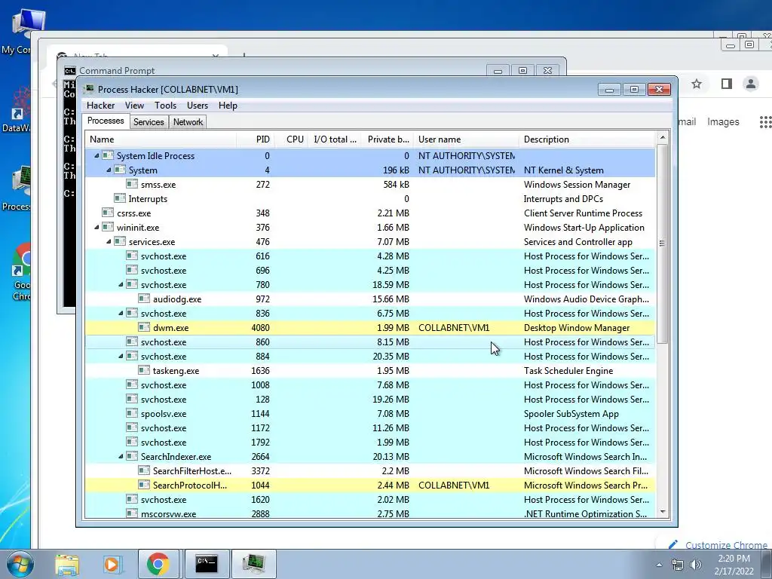The image size is (772, 579).
Task: Click the SearchFilterHost process icon
Action: click(x=144, y=470)
